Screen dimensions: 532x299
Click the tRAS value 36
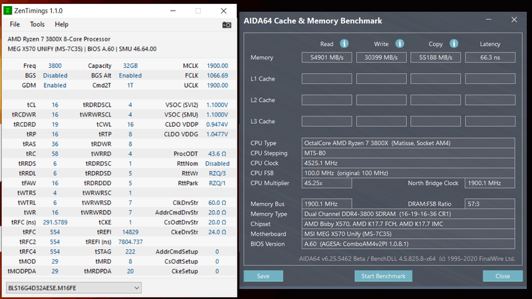click(x=55, y=144)
